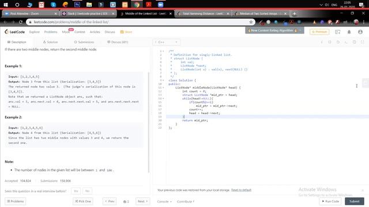Click the Run Code button
The image size is (369, 207).
(x=330, y=201)
